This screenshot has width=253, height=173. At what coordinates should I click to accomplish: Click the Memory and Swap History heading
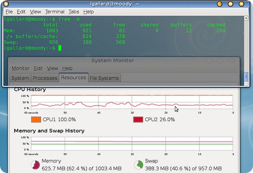coord(49,131)
